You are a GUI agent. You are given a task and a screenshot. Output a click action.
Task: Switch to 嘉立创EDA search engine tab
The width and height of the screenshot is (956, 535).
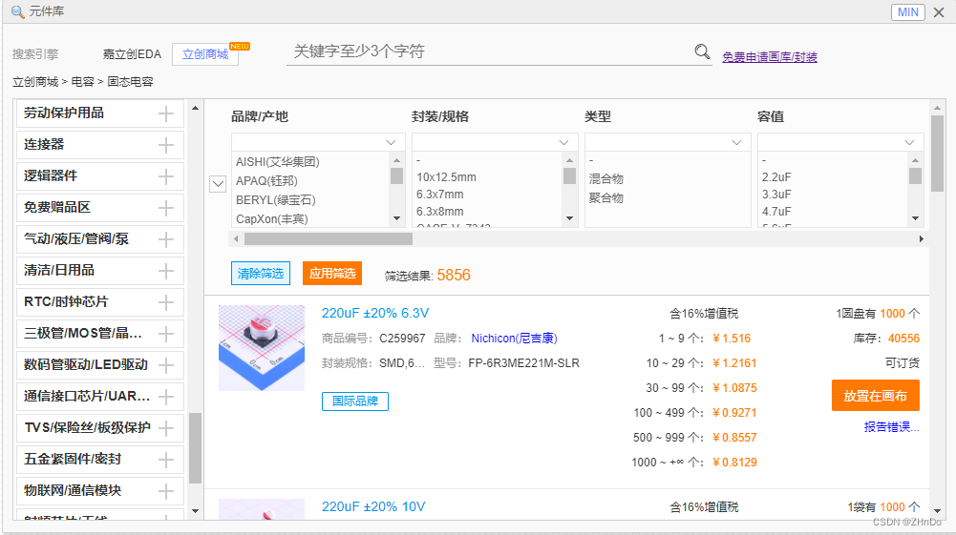(132, 54)
